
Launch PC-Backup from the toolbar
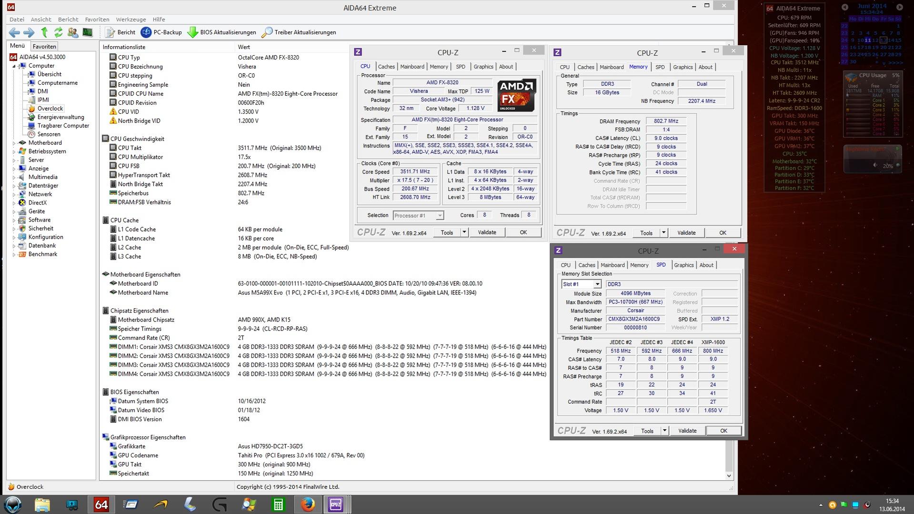[161, 32]
